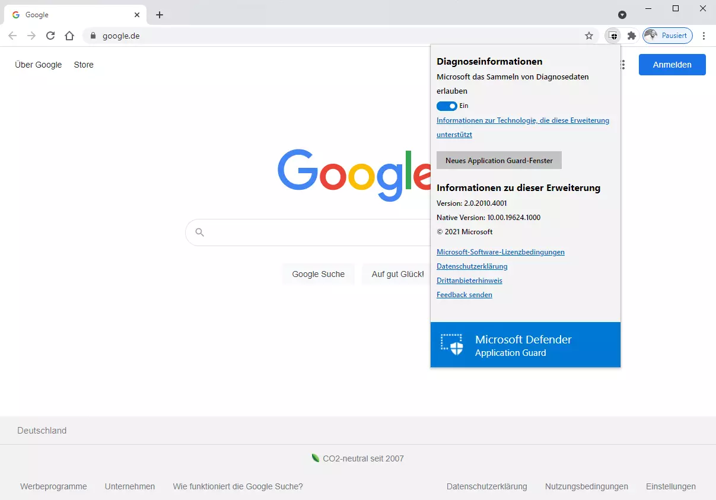Click the Feedback senden link

tap(464, 295)
